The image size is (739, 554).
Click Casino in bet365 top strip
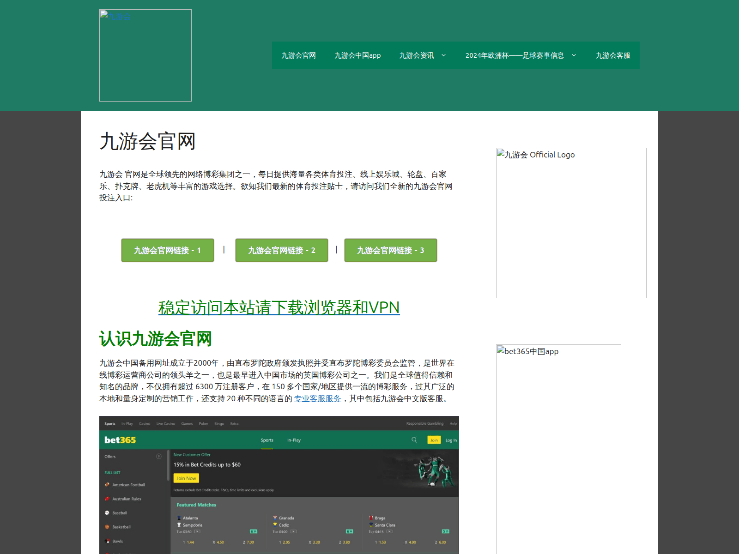coord(145,424)
